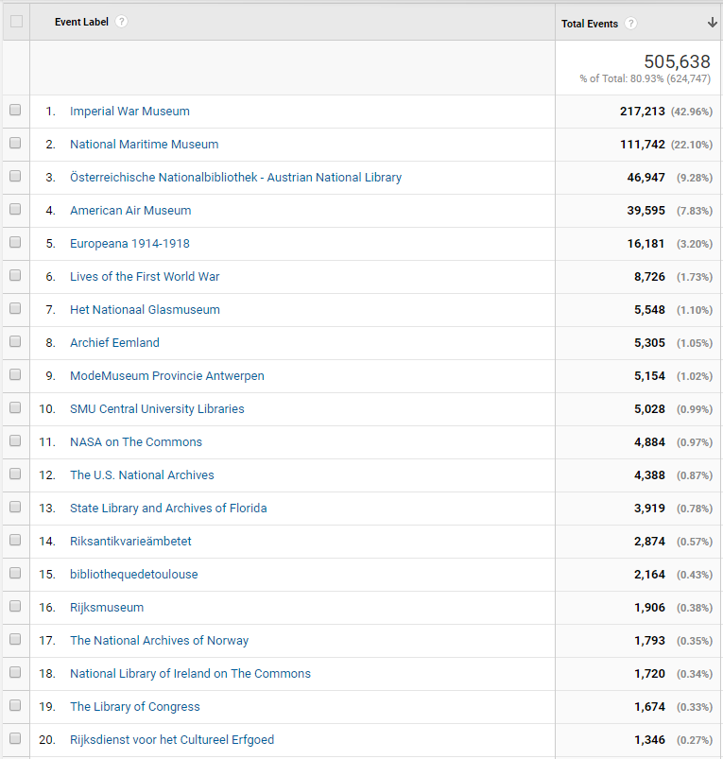The height and width of the screenshot is (759, 723).
Task: Check the NASA on The Commons checkbox
Action: pos(15,440)
